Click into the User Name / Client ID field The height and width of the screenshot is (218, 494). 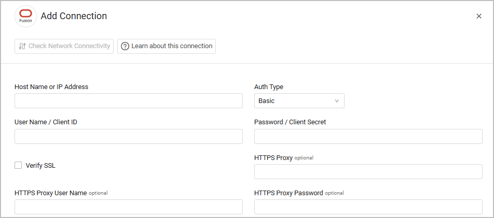128,137
